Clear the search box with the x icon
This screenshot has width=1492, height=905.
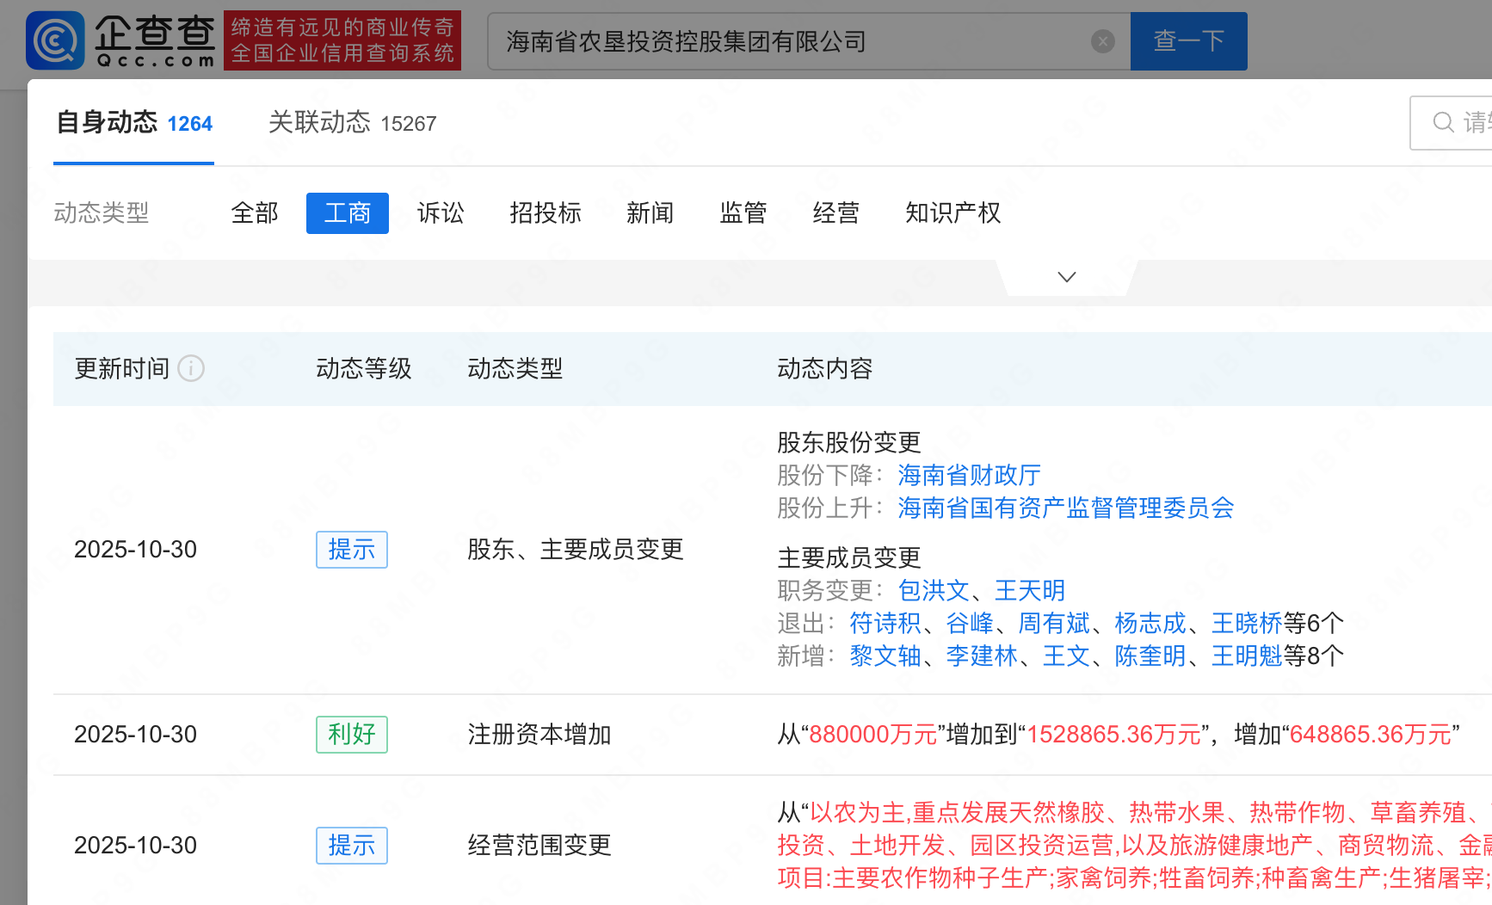pos(1102,41)
